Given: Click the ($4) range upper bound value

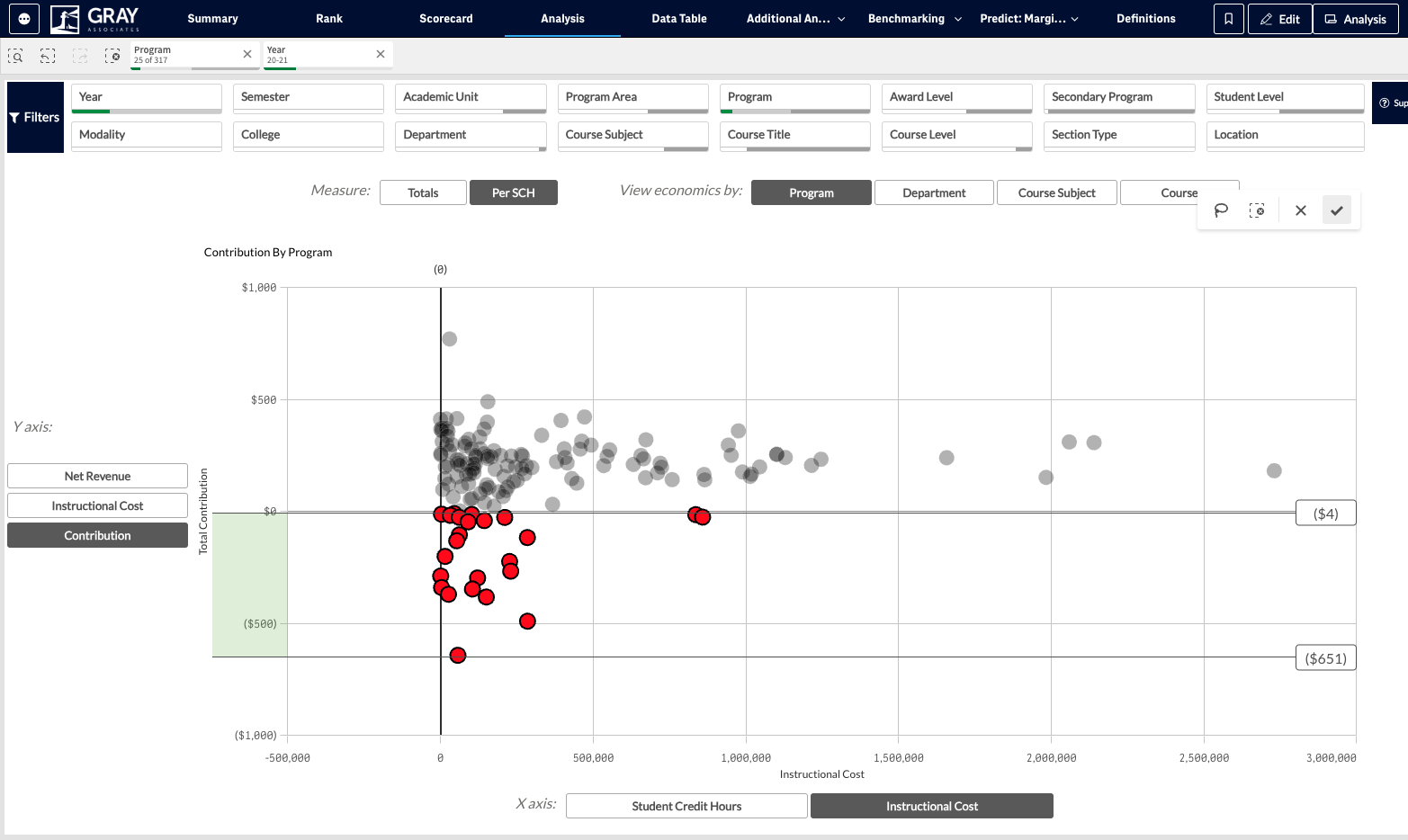Looking at the screenshot, I should tap(1326, 514).
